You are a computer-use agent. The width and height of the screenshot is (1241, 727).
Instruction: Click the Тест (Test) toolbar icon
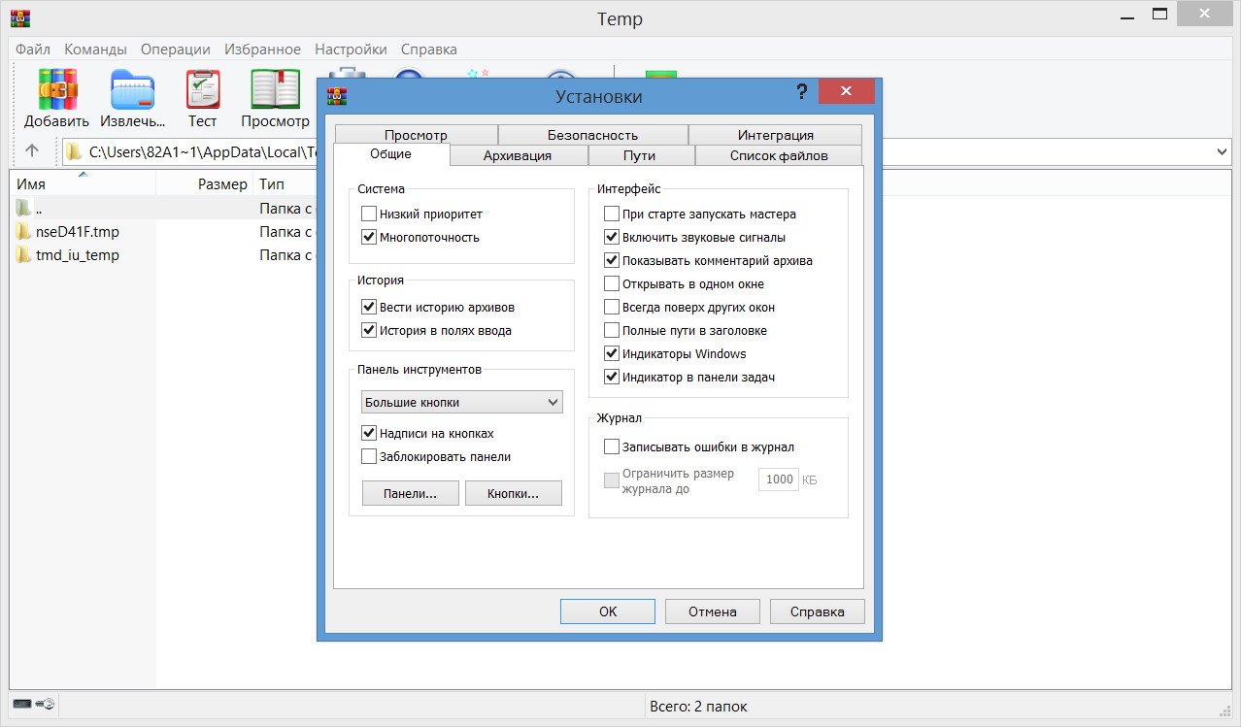point(202,89)
